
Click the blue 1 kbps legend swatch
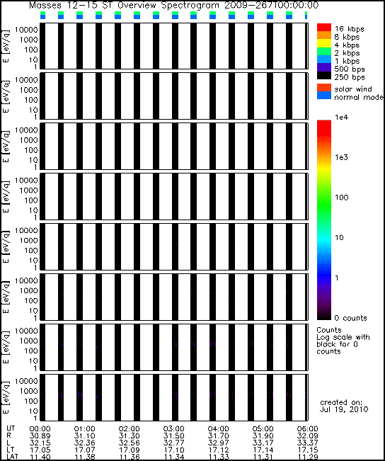point(324,59)
